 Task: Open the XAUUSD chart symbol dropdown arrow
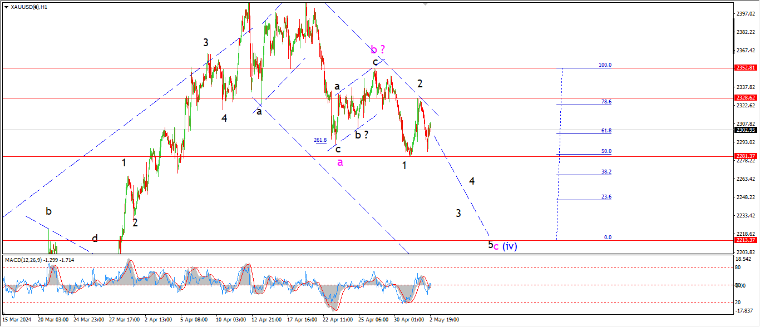tap(6, 7)
